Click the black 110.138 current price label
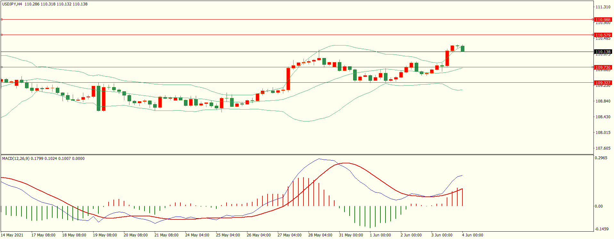 [x=603, y=52]
